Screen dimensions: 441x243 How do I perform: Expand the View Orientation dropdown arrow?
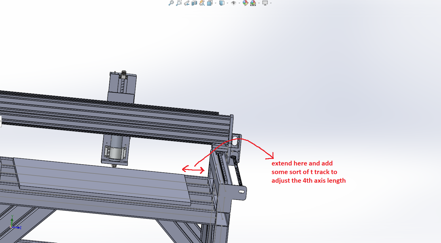(215, 3)
